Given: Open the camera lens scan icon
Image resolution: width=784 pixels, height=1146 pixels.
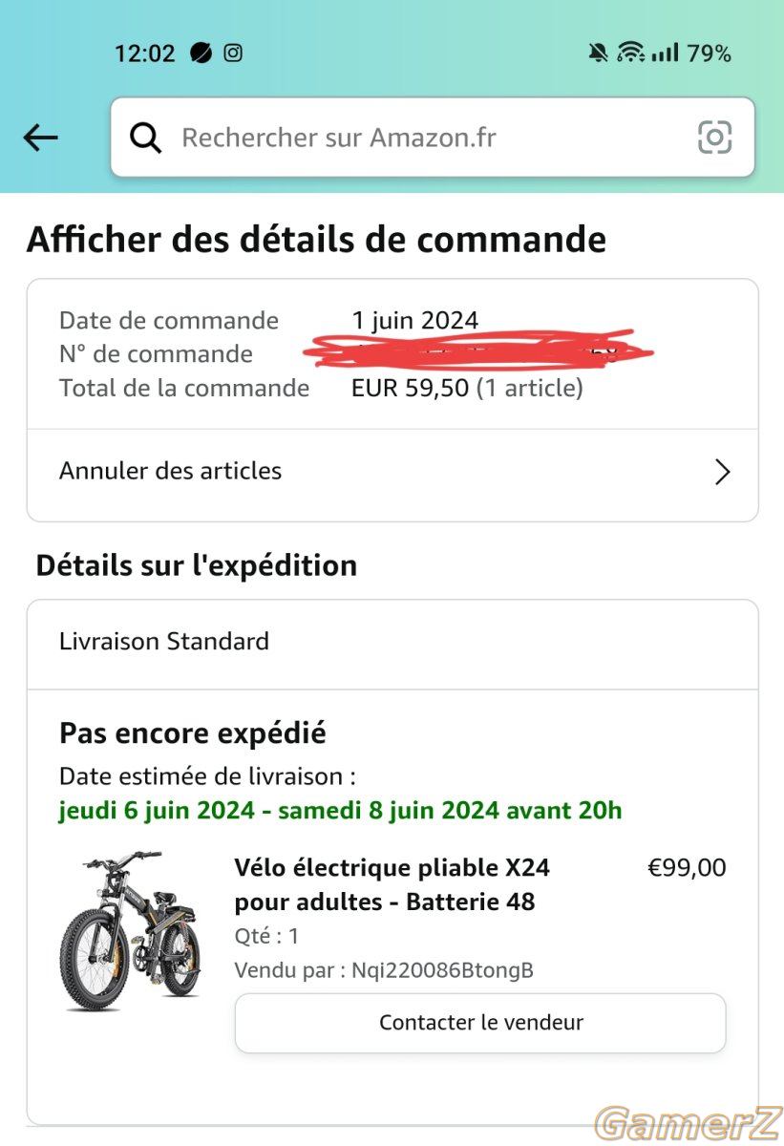Looking at the screenshot, I should tap(714, 138).
